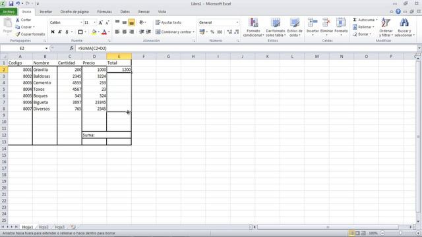Image resolution: width=422 pixels, height=237 pixels.
Task: Align text right
Action: pos(132,32)
